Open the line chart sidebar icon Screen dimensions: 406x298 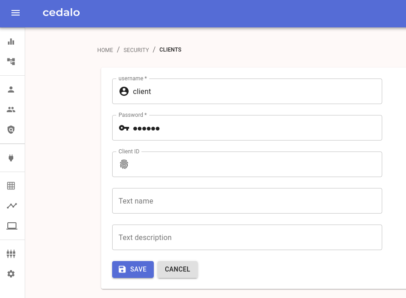[12, 205]
